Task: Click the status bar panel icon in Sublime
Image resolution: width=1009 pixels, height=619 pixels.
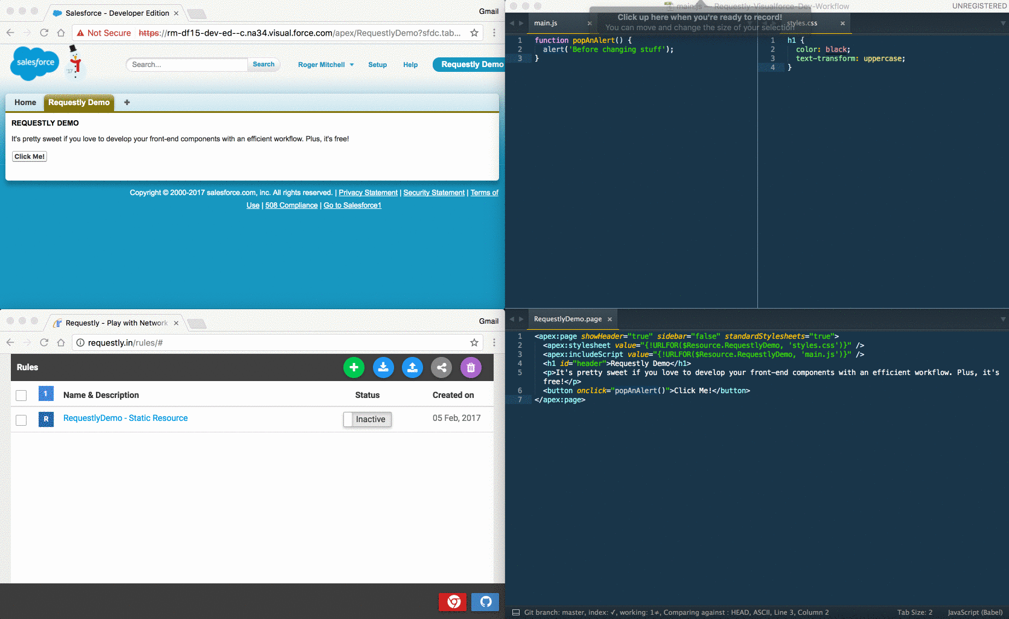Action: point(516,612)
